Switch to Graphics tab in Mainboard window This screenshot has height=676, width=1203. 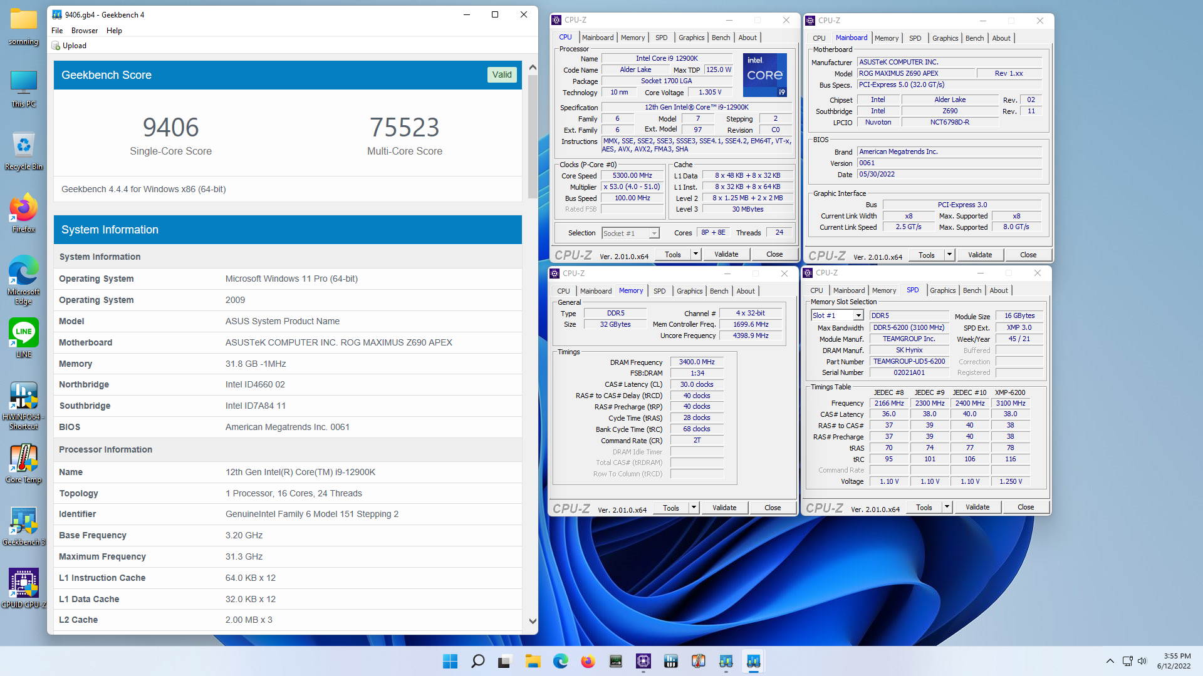point(945,38)
